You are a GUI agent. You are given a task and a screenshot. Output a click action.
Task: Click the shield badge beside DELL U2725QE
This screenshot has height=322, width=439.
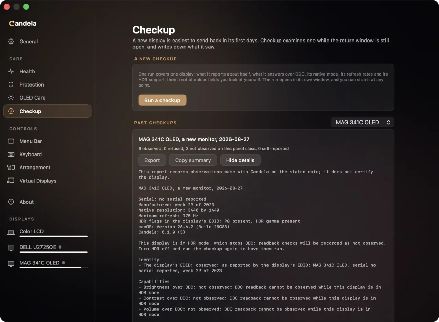pos(60,247)
